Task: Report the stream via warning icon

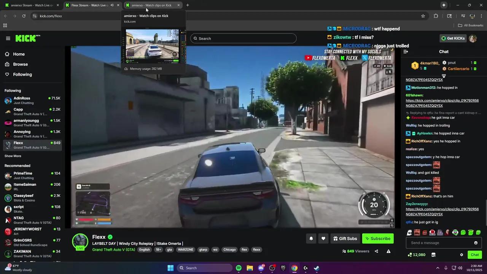Action: tap(388, 251)
